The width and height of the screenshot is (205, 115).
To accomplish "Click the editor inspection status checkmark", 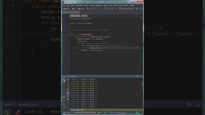I will (142, 19).
